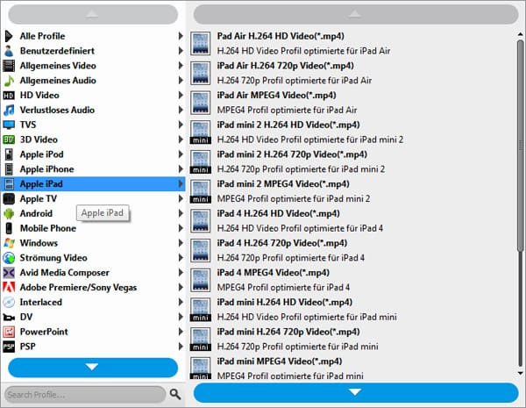Image resolution: width=526 pixels, height=408 pixels.
Task: Click the Windows flag icon
Action: point(9,243)
